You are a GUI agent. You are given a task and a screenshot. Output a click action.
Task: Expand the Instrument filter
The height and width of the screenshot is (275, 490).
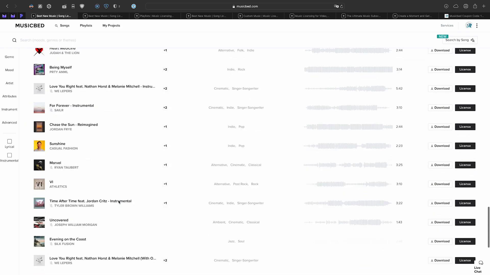[9, 109]
